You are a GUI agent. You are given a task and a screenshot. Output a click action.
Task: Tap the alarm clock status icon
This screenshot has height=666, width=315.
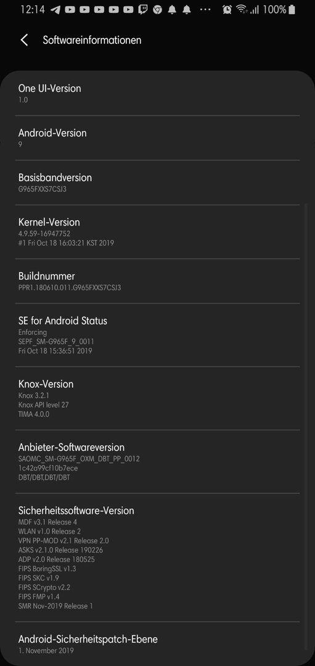click(227, 9)
